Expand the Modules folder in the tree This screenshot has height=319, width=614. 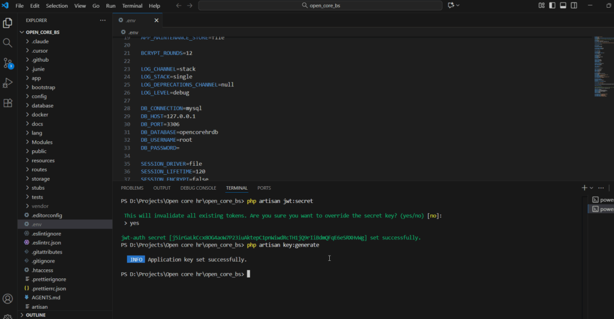(42, 142)
